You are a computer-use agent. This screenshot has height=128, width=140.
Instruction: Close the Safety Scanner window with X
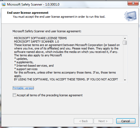(133, 3)
